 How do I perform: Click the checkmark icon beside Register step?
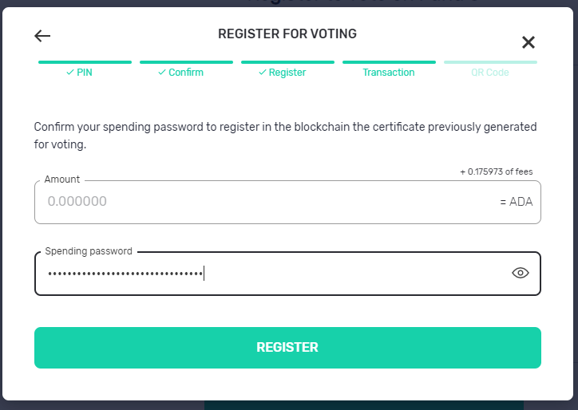coord(263,73)
